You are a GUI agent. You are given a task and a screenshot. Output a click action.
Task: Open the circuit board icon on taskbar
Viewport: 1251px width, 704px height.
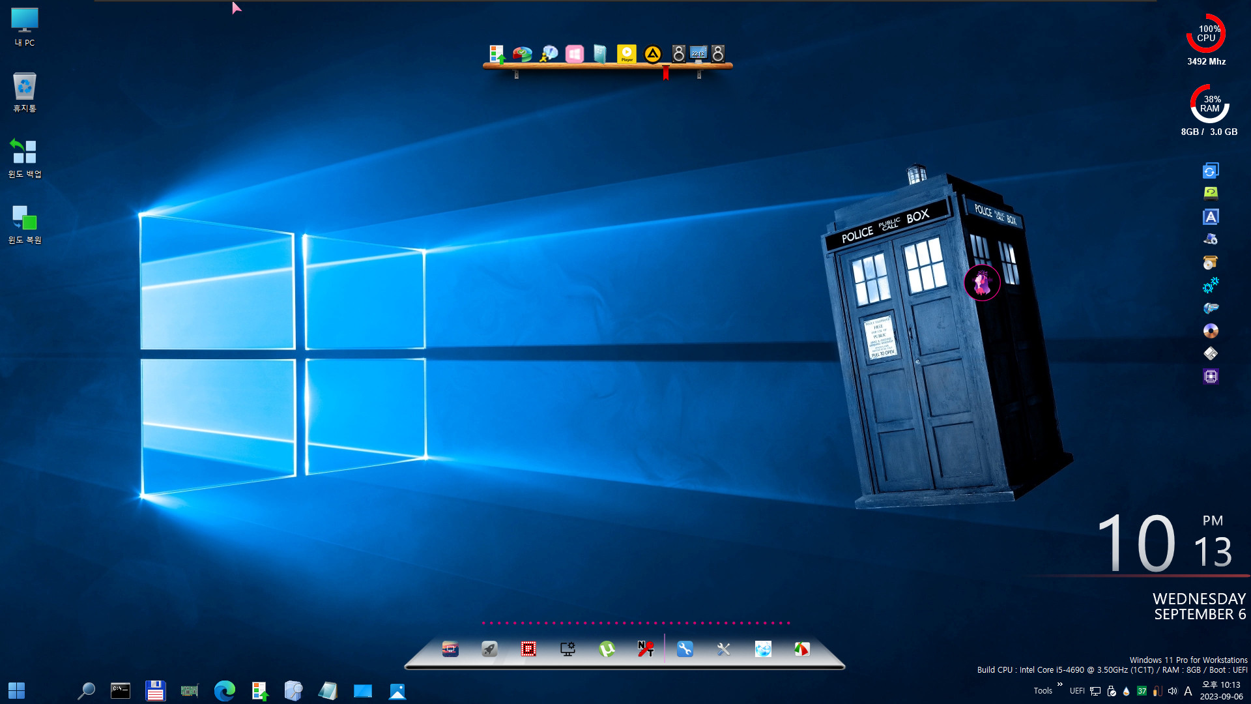click(190, 691)
